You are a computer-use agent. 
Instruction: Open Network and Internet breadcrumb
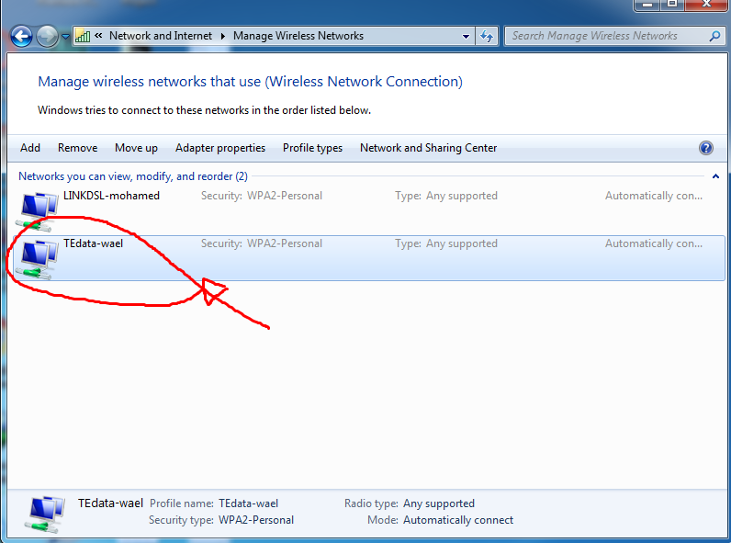(x=161, y=36)
